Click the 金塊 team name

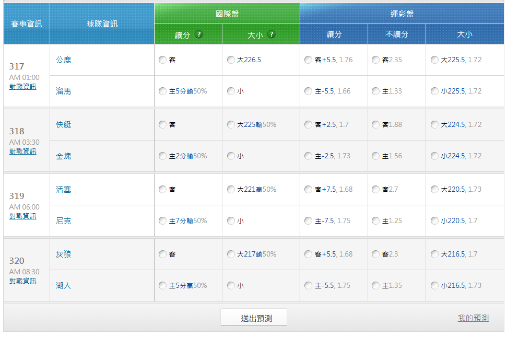63,156
